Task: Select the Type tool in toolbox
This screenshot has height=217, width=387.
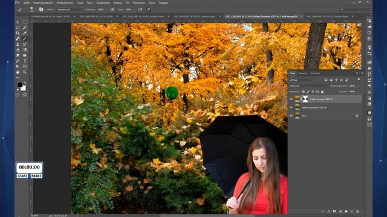Action: pyautogui.click(x=25, y=61)
